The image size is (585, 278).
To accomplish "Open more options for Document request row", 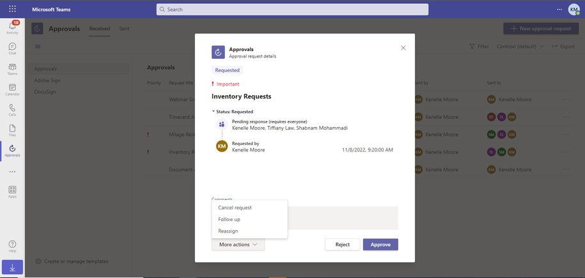I will click(566, 169).
